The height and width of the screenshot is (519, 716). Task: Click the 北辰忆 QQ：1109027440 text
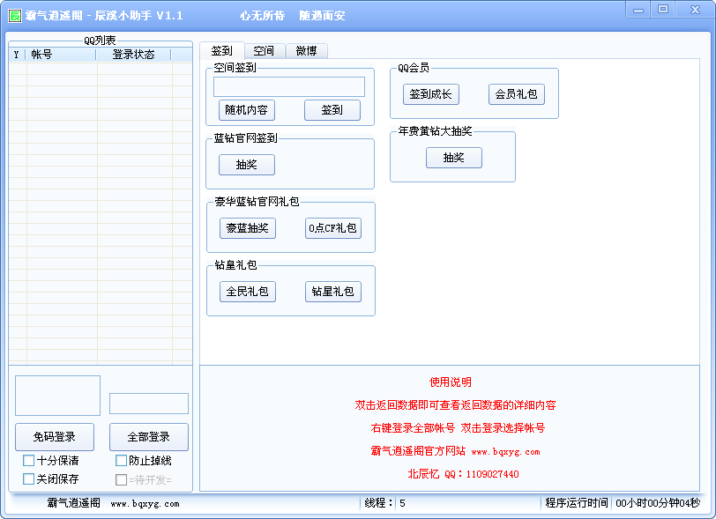coord(463,474)
